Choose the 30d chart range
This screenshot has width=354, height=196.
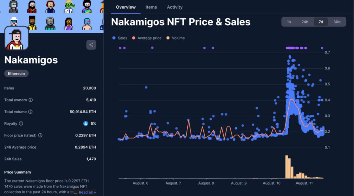tap(337, 22)
